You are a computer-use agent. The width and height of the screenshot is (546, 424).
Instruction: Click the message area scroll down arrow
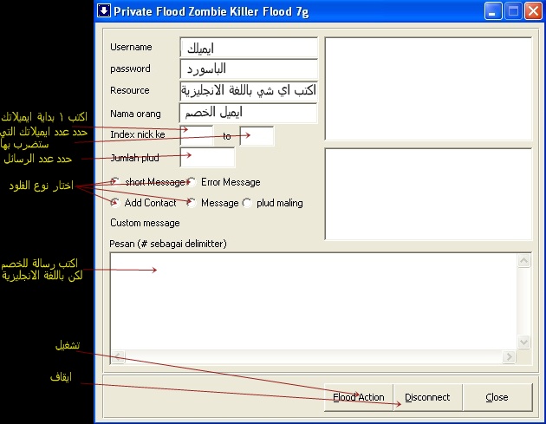tap(524, 342)
